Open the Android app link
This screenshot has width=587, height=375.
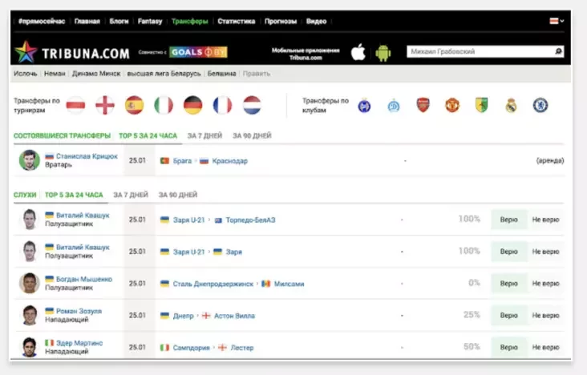pyautogui.click(x=383, y=53)
